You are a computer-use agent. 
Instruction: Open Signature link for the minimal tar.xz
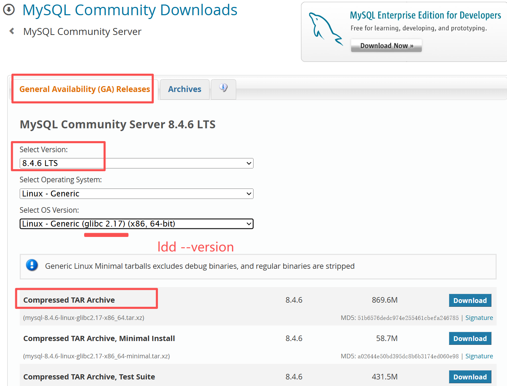pos(479,356)
